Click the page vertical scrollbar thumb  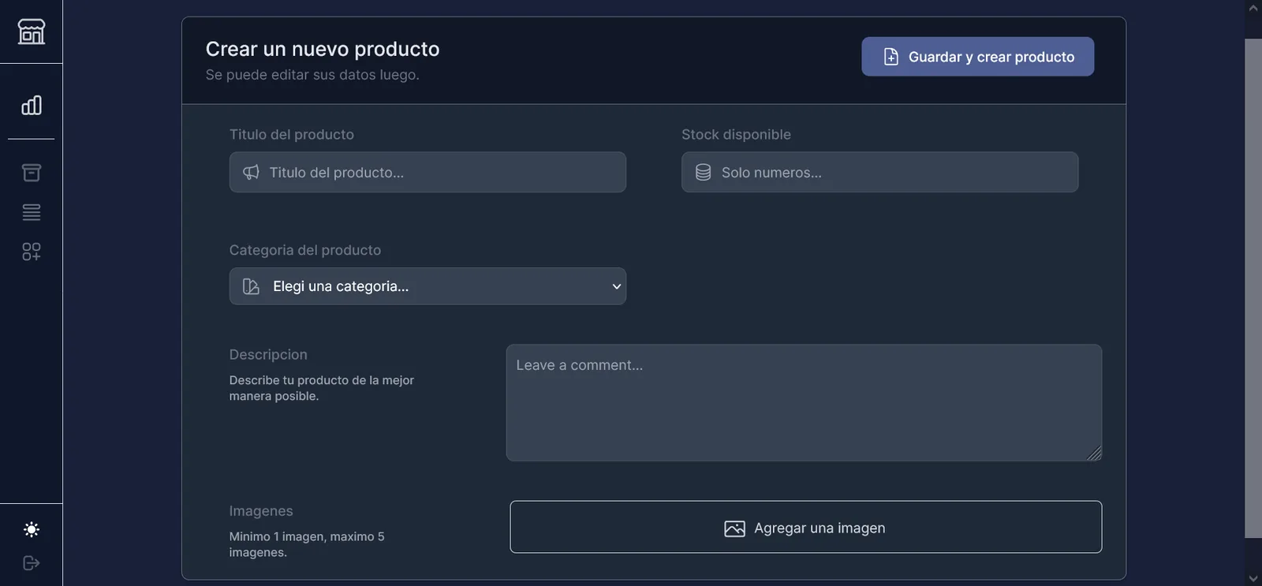pyautogui.click(x=1253, y=288)
